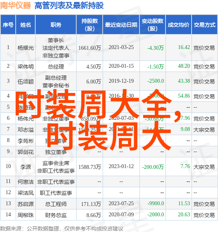Select the average price 43.38
This screenshot has height=232, width=218.
click(x=184, y=81)
